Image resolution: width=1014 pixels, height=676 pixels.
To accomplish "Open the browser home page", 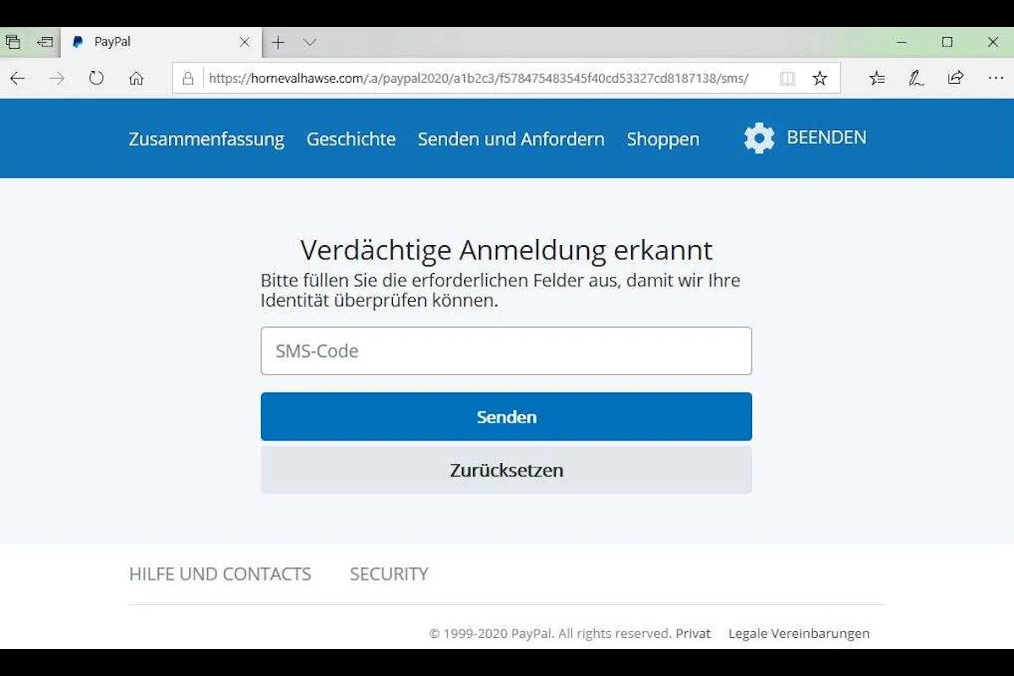I will pos(136,79).
